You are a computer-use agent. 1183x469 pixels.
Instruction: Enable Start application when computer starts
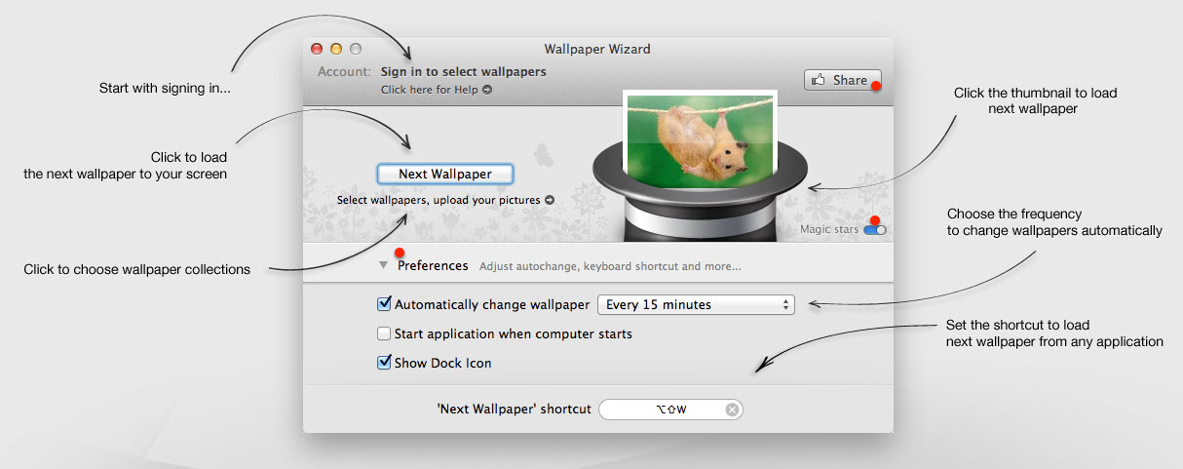click(x=384, y=333)
